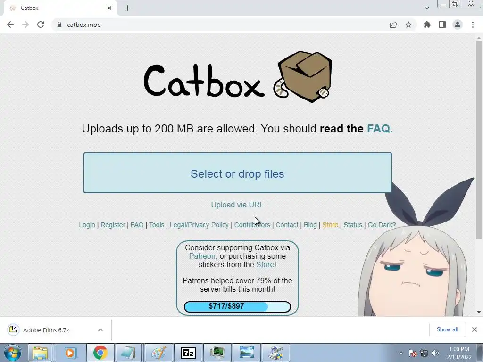Open the orange Store link
The width and height of the screenshot is (483, 362).
click(330, 225)
